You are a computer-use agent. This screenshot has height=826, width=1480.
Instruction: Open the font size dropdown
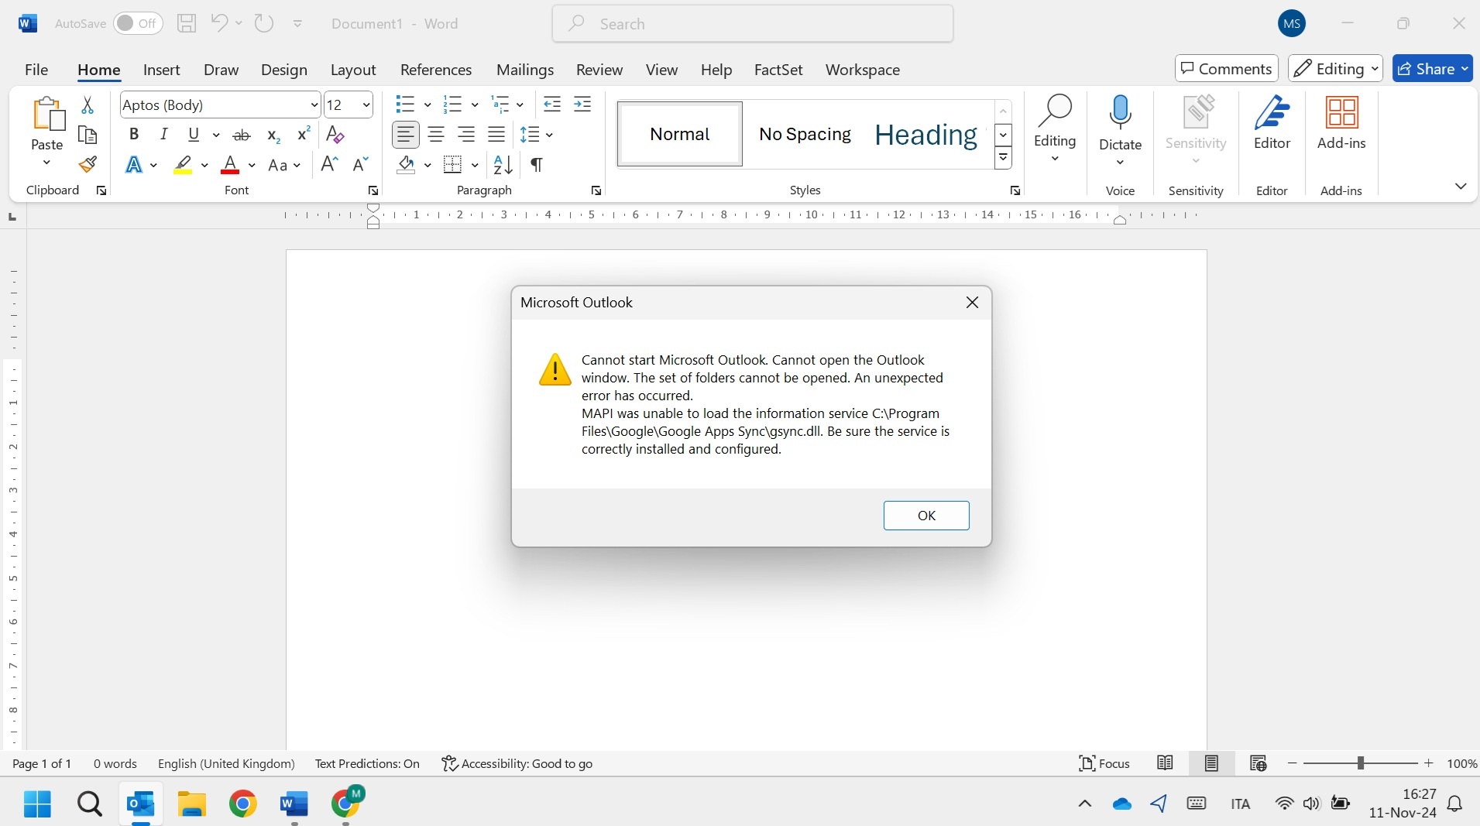366,105
